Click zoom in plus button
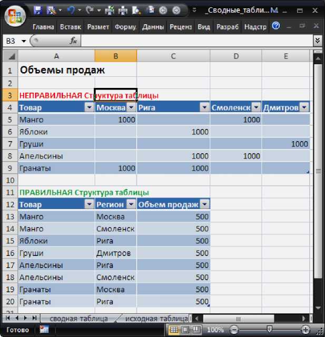This screenshot has height=337, width=325. (x=306, y=330)
